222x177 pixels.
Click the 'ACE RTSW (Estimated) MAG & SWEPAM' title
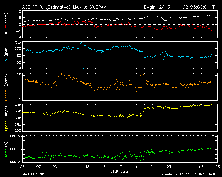(x=64, y=7)
